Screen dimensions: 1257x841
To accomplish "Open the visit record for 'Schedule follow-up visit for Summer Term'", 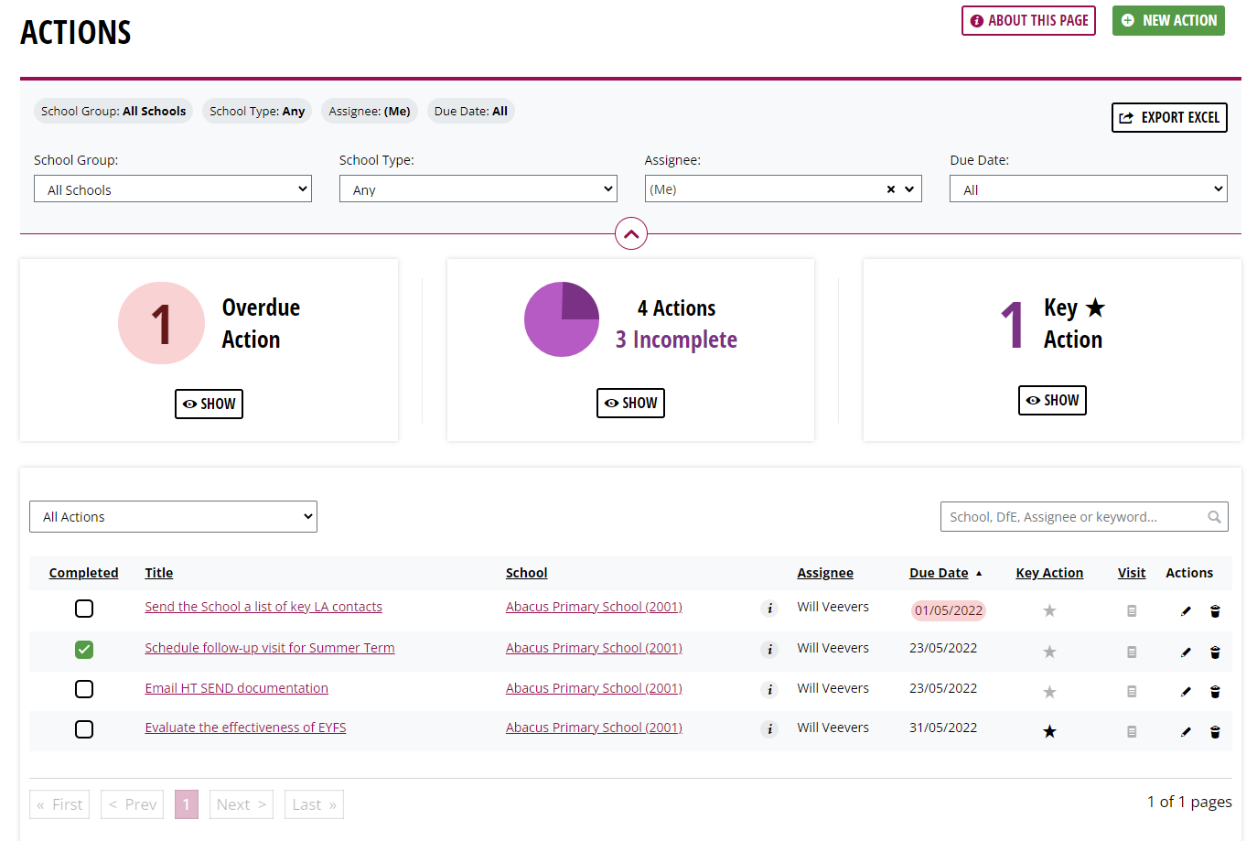I will pos(1132,652).
